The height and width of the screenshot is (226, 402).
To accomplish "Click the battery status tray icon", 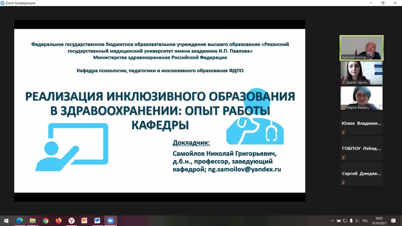I will [x=339, y=221].
